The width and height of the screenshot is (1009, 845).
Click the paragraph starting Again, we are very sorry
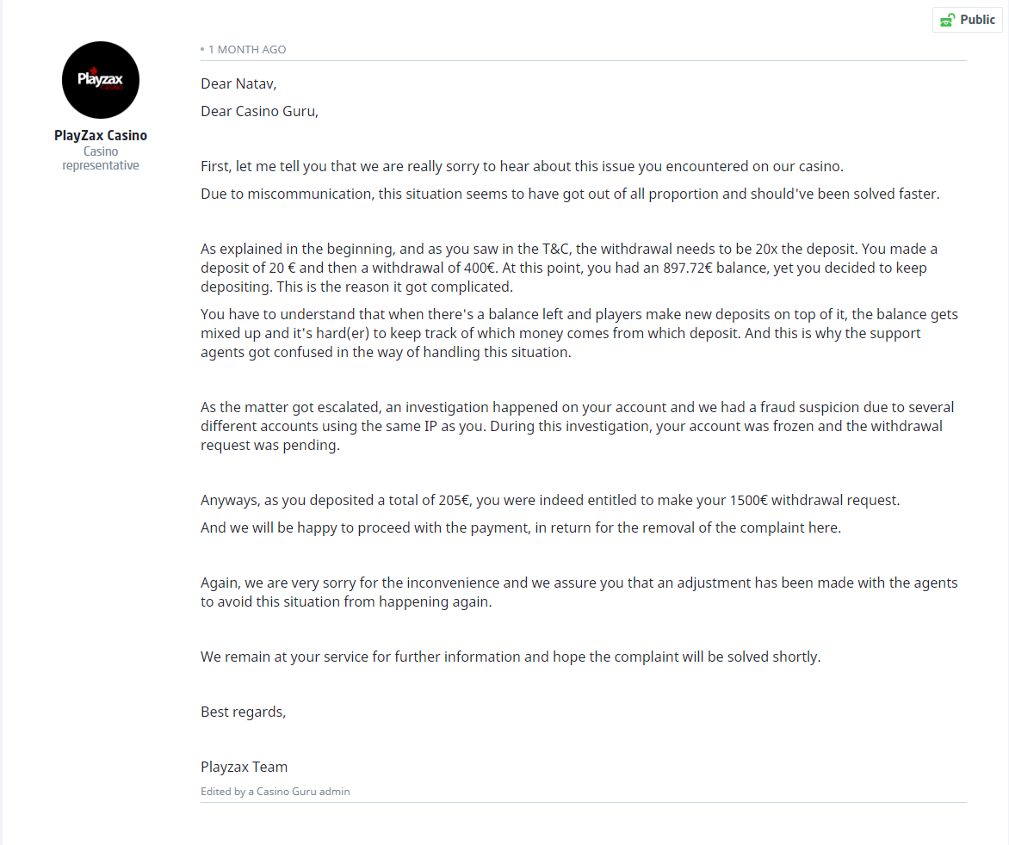click(579, 592)
